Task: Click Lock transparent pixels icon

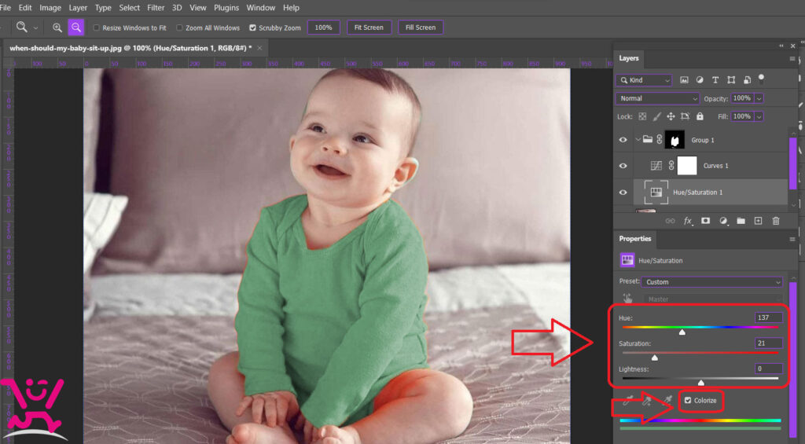Action: coord(642,116)
